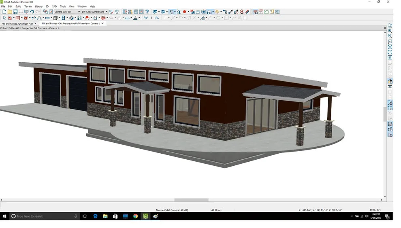This screenshot has width=401, height=228.
Task: Toggle the highlighted Mouse-Orbit Camera tool
Action: pos(171,12)
